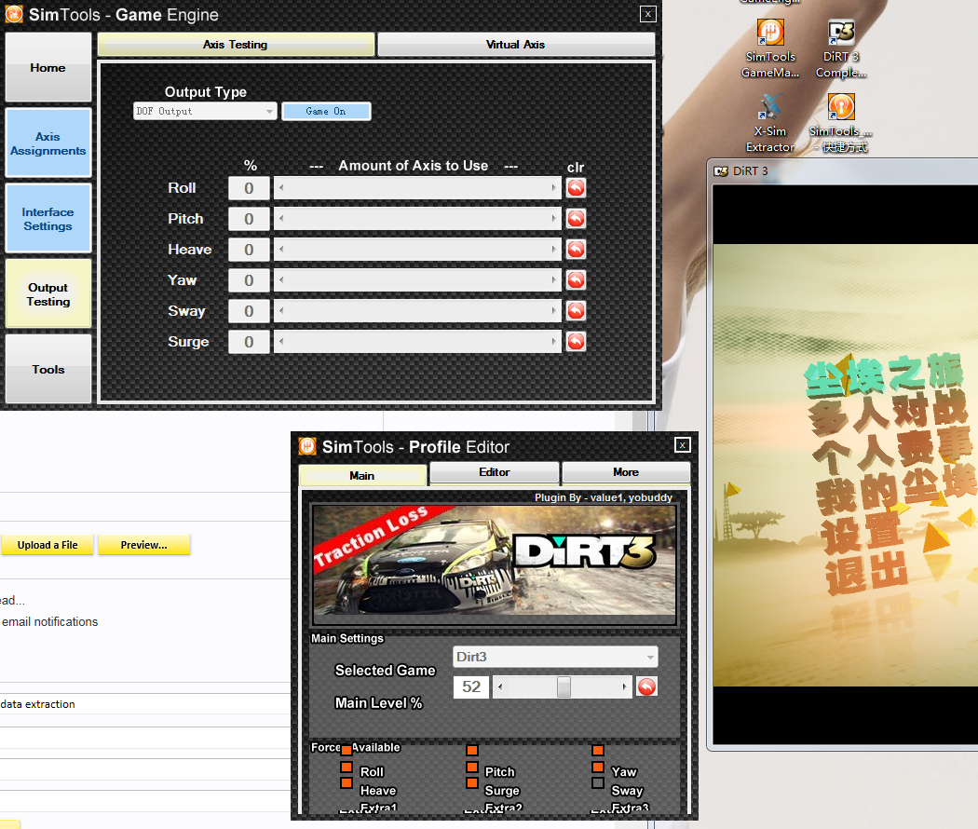The height and width of the screenshot is (829, 978).
Task: Select the X-Sim Extractor desktop icon
Action: pos(770,124)
